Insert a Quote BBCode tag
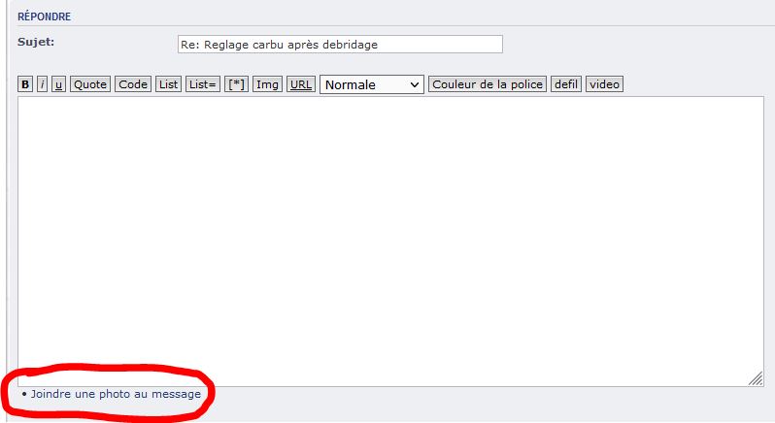This screenshot has height=423, width=775. point(90,84)
